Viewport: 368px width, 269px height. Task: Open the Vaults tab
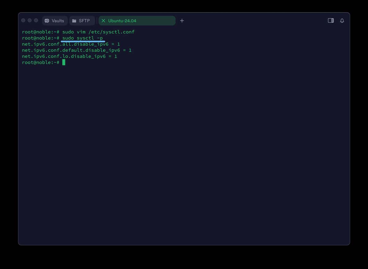pyautogui.click(x=55, y=21)
